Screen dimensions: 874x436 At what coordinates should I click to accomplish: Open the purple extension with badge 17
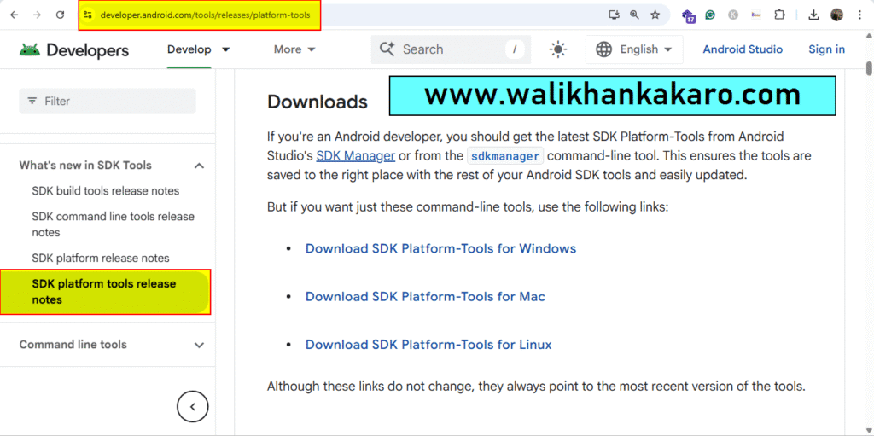[x=689, y=15]
